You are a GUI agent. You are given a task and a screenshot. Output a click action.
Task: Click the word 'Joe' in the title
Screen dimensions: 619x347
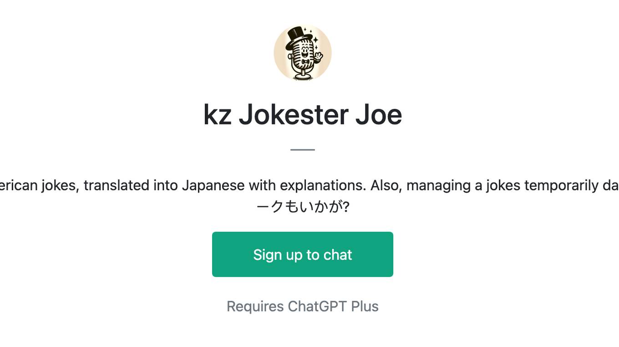[379, 114]
